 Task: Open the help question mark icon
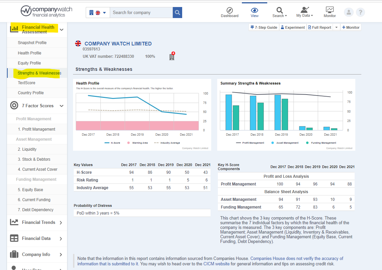pyautogui.click(x=360, y=12)
